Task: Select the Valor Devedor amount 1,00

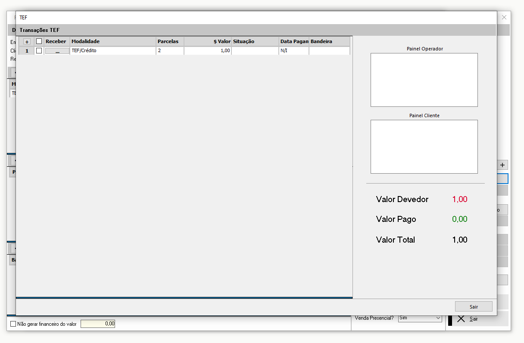Action: [460, 200]
